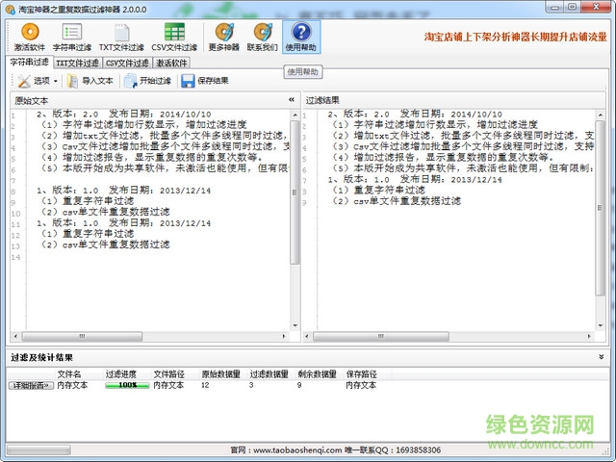Open the CSV文件过滤 toolbar icon
The width and height of the screenshot is (616, 462).
[174, 37]
